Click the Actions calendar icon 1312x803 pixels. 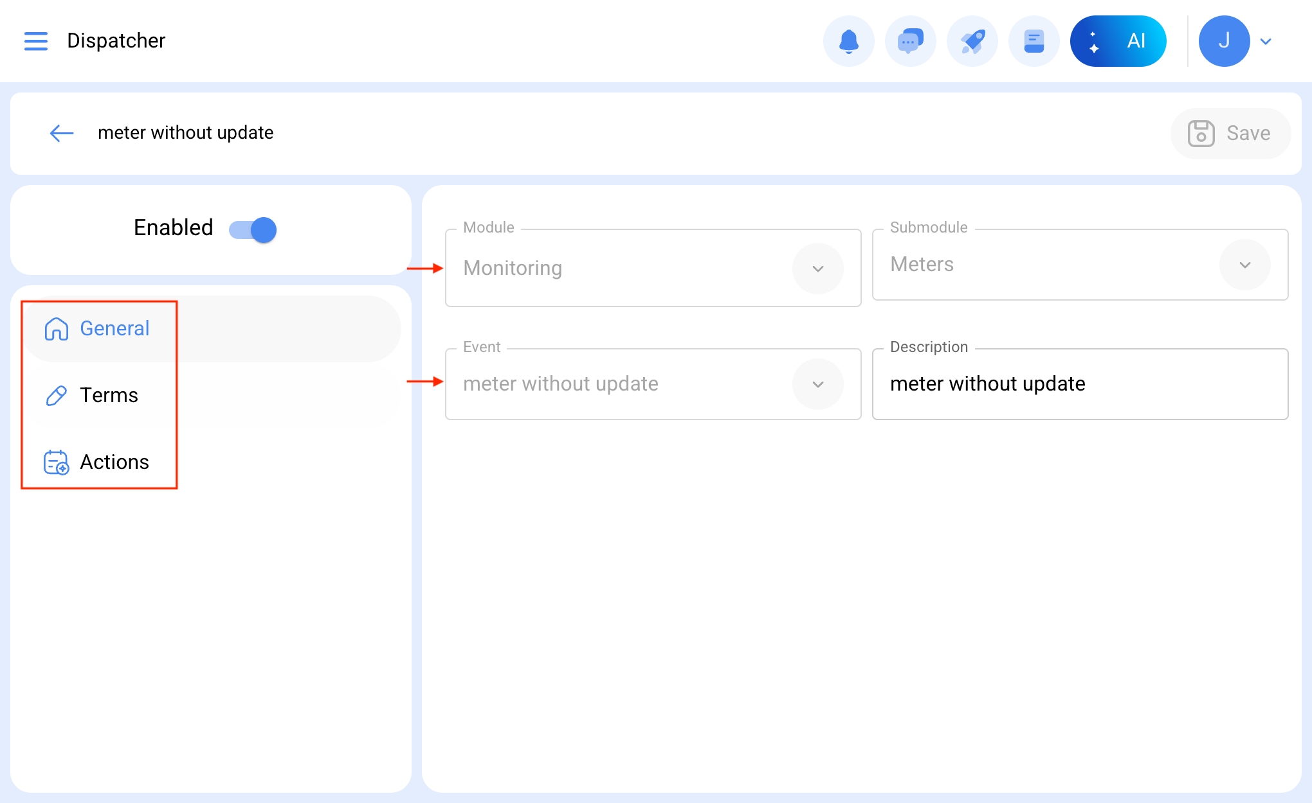[57, 463]
